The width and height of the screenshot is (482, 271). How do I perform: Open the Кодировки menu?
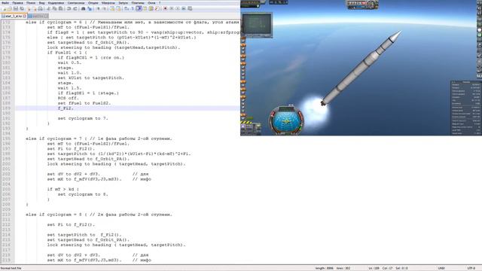(56, 3)
